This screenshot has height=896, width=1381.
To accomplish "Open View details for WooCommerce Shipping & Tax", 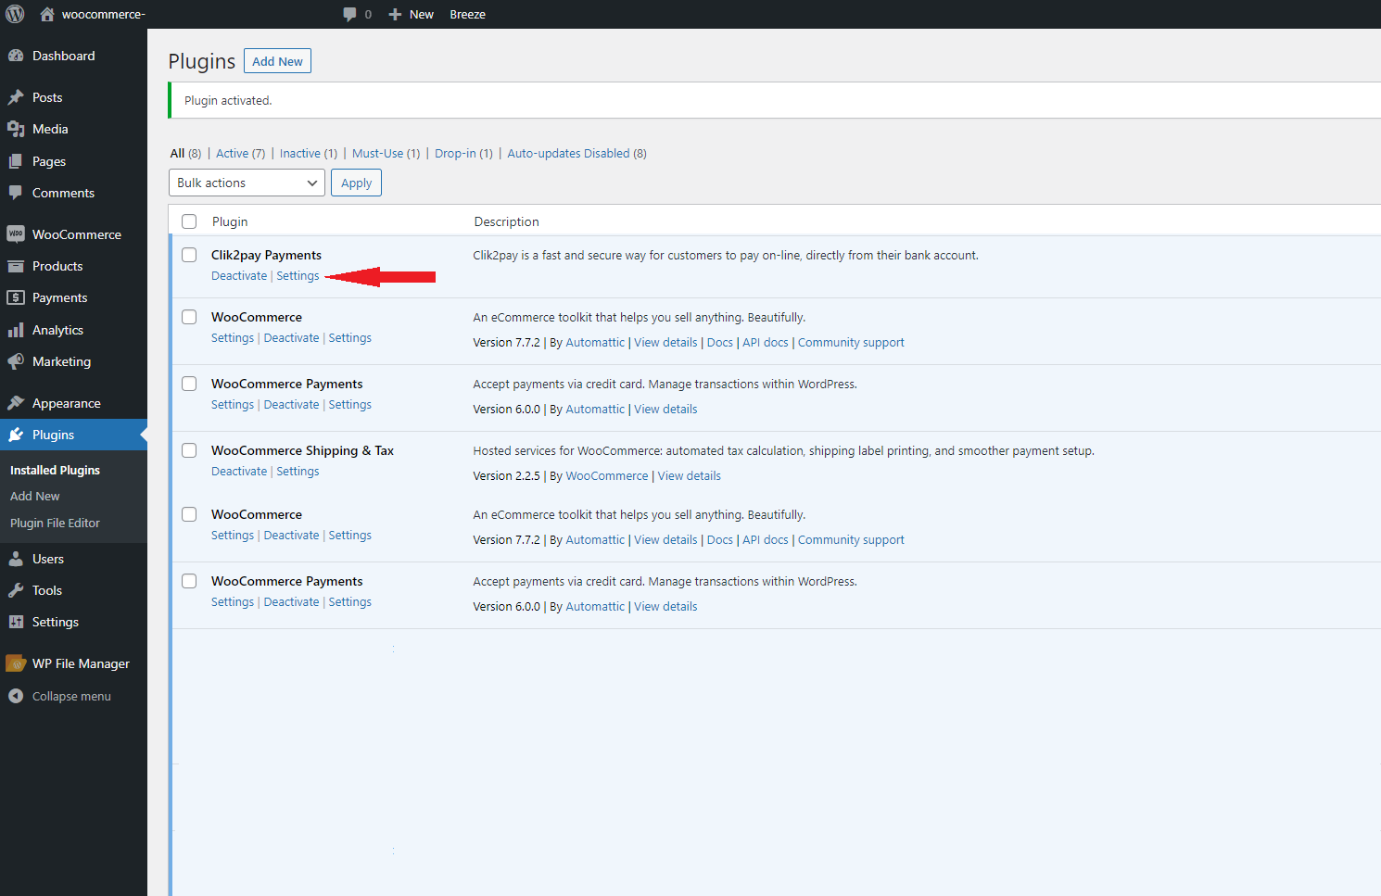I will point(690,476).
